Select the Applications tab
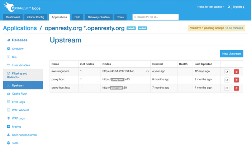 click(59, 17)
